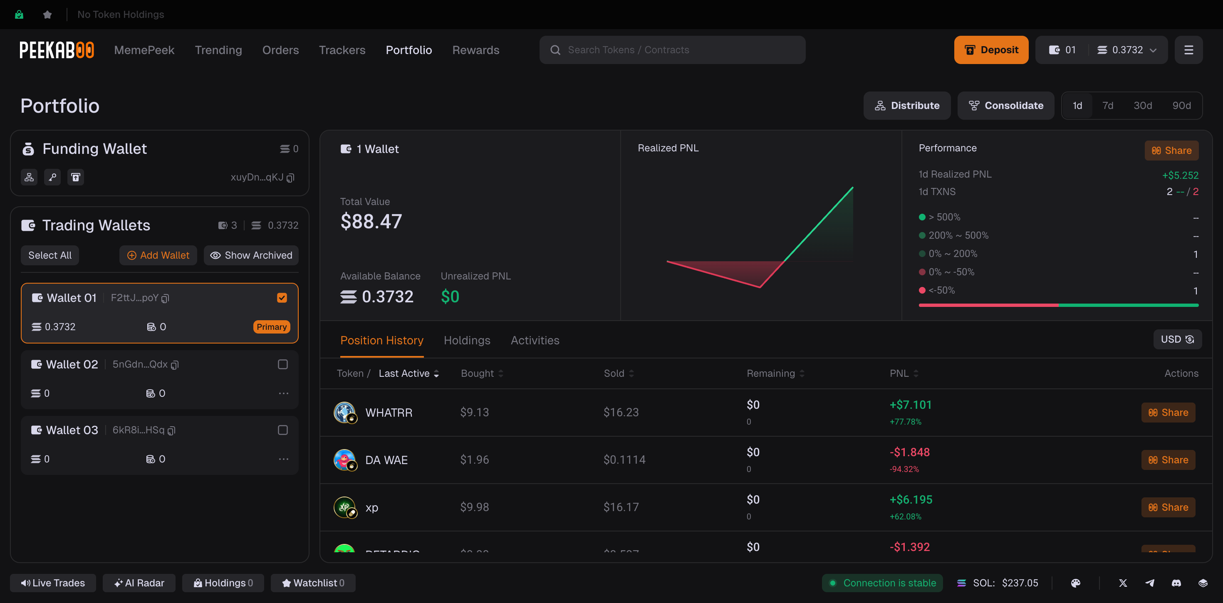Uncheck the Wallet 01 checkbox
This screenshot has width=1223, height=603.
(x=282, y=298)
